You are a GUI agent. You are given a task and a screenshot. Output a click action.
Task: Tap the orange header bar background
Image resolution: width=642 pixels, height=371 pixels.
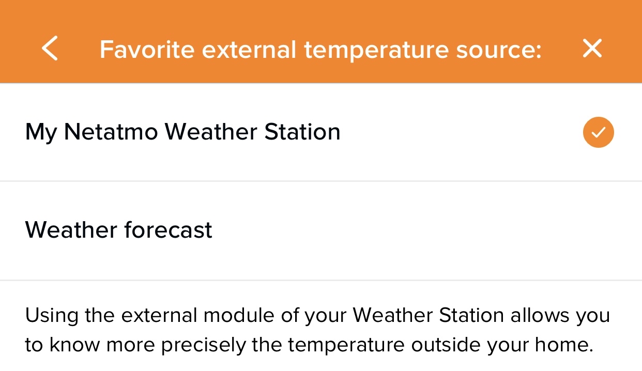[321, 16]
